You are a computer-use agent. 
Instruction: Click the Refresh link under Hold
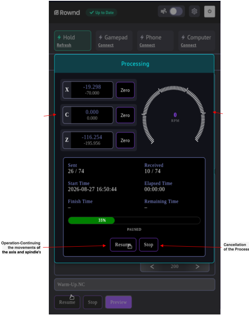(64, 45)
